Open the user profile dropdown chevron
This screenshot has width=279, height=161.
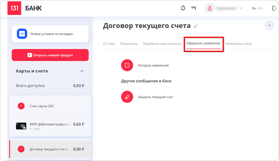(x=241, y=8)
